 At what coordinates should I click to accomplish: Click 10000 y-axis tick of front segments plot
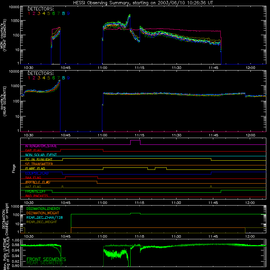(x=14, y=7)
